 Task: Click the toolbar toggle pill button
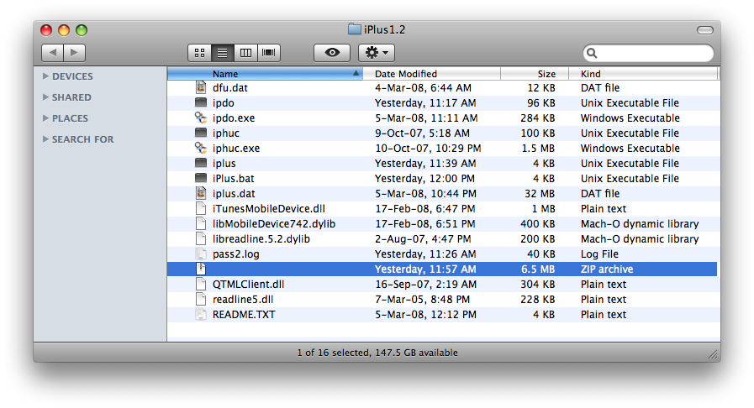tap(704, 30)
